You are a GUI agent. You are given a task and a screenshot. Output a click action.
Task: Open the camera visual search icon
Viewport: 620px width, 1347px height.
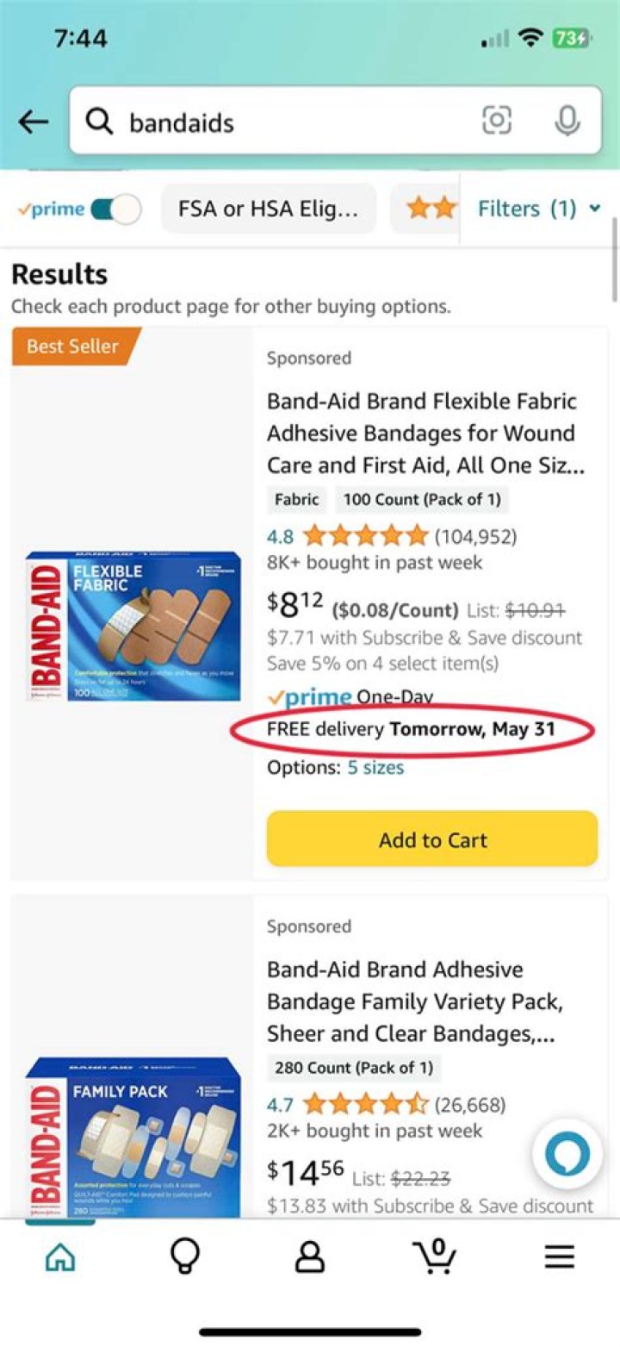pyautogui.click(x=498, y=122)
